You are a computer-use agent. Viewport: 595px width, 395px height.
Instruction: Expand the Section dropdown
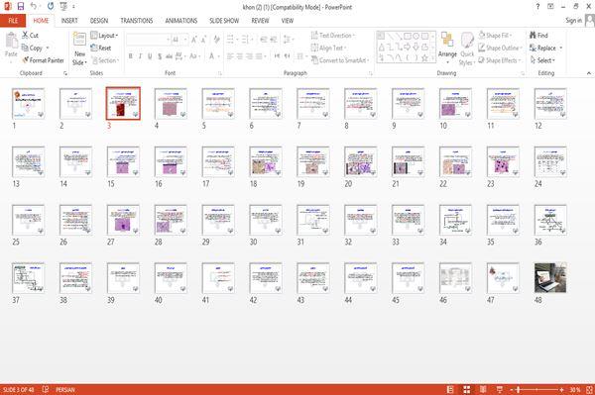(105, 60)
